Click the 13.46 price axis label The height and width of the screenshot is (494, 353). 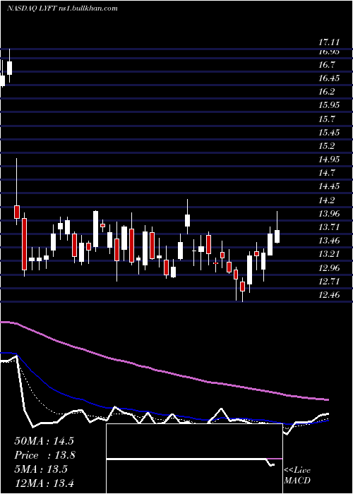[x=329, y=241]
